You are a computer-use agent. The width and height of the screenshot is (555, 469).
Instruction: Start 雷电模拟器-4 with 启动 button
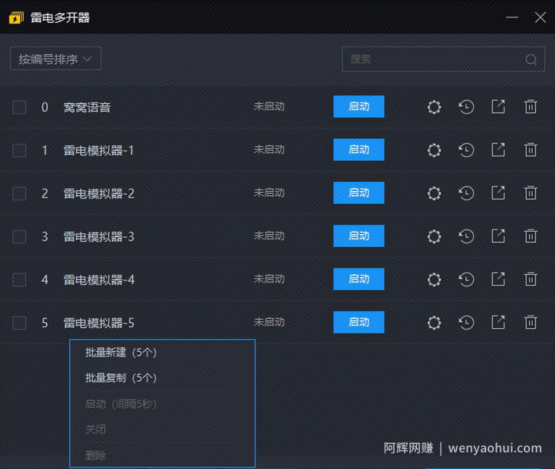(359, 279)
